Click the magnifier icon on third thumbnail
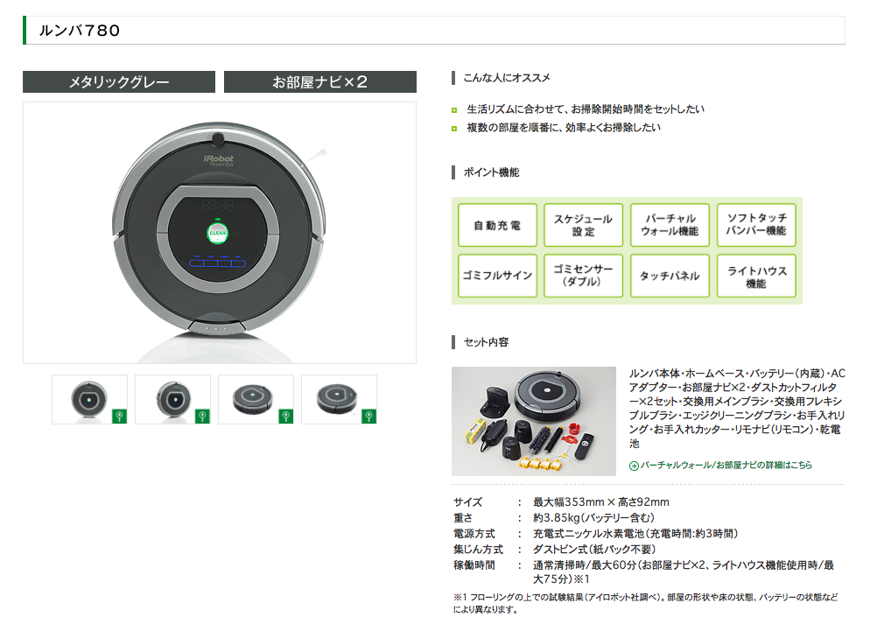 click(x=285, y=417)
